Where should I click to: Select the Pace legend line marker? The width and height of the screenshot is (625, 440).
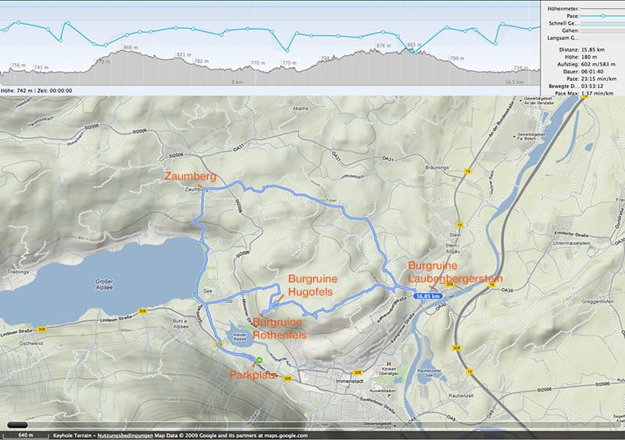pos(602,16)
